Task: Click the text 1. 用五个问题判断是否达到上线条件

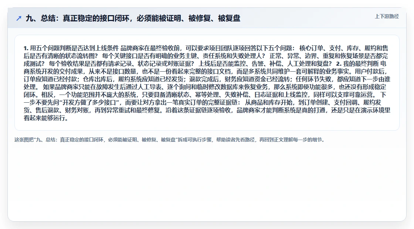Action: point(71,48)
